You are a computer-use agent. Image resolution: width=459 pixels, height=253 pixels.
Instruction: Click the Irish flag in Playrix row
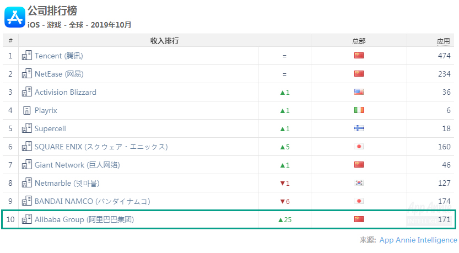(x=359, y=110)
